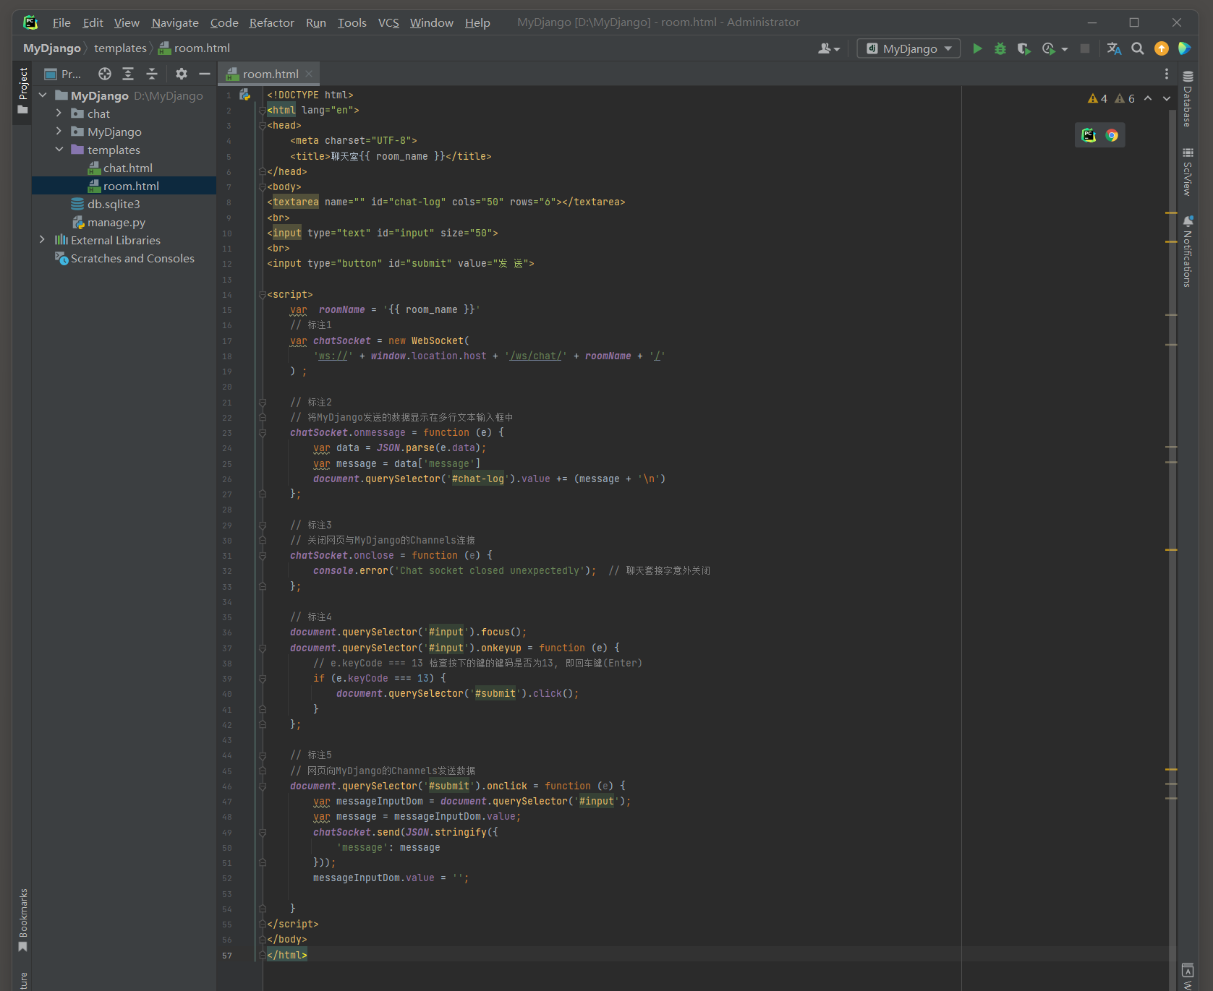Preview room.html in built-in PyCharm browser
The image size is (1213, 991).
click(1089, 135)
